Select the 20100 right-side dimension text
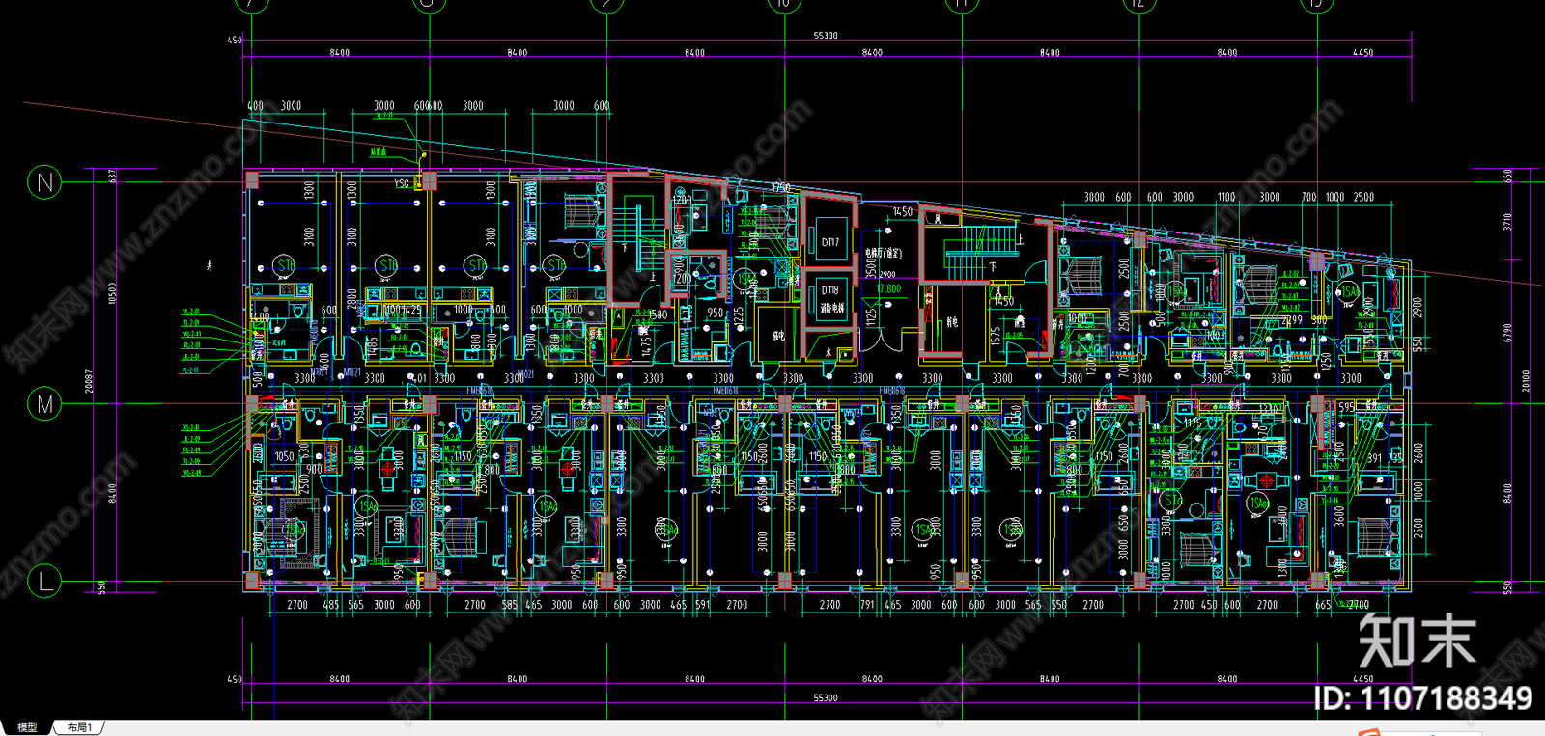Screen dimensions: 1545x736 point(1526,381)
